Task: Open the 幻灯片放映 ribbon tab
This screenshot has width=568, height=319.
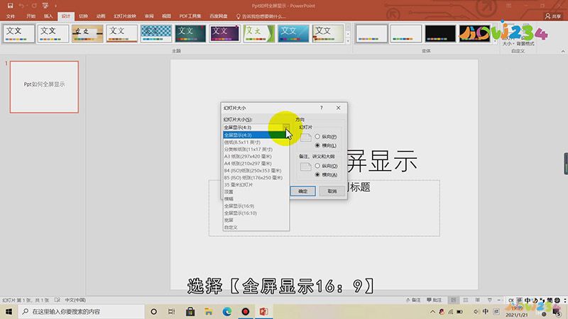Action: (125, 16)
